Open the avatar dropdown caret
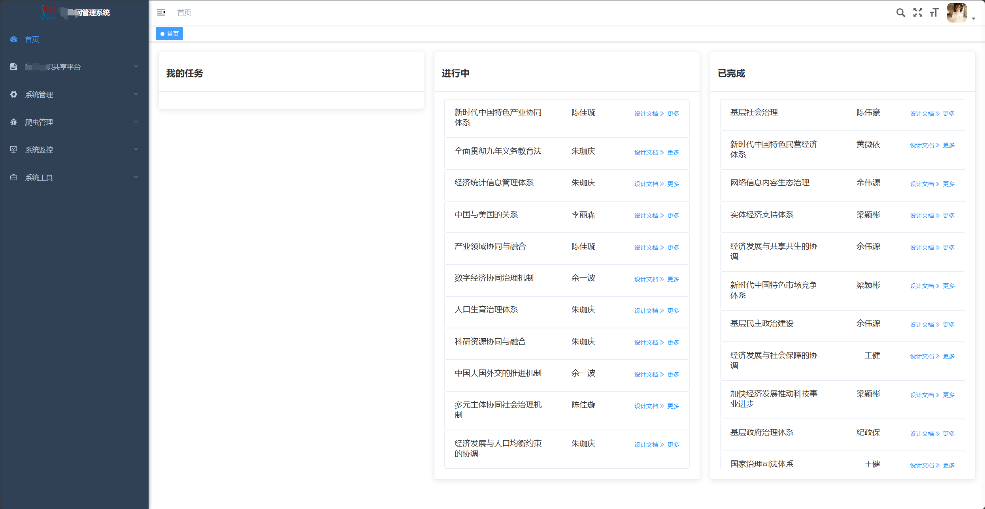 (974, 19)
